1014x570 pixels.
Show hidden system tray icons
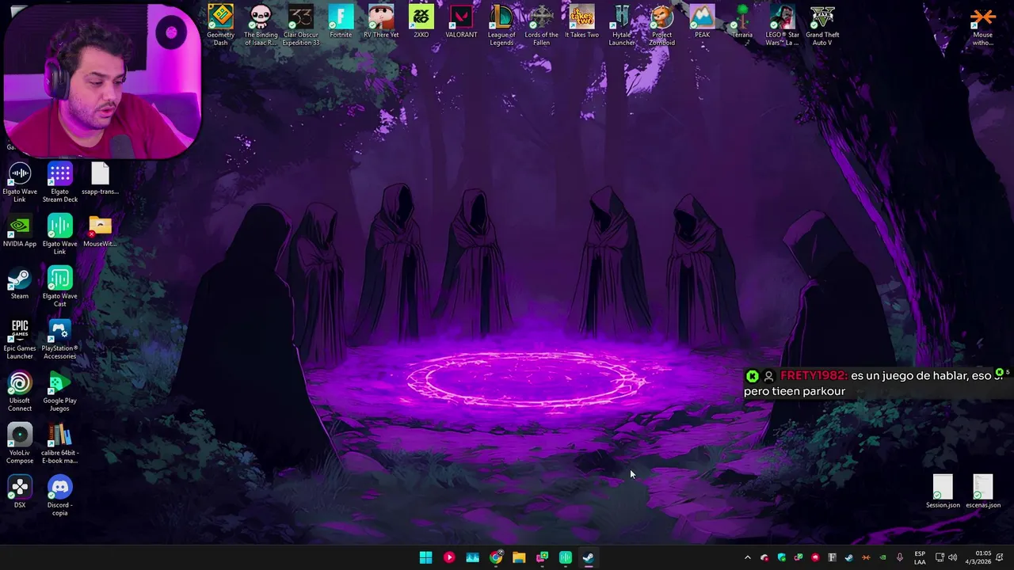click(x=747, y=557)
